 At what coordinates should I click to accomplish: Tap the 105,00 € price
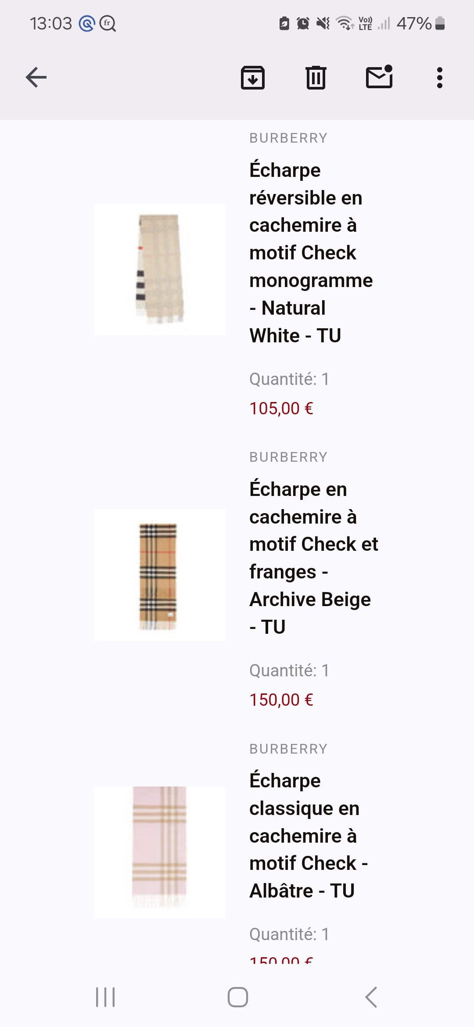(281, 409)
